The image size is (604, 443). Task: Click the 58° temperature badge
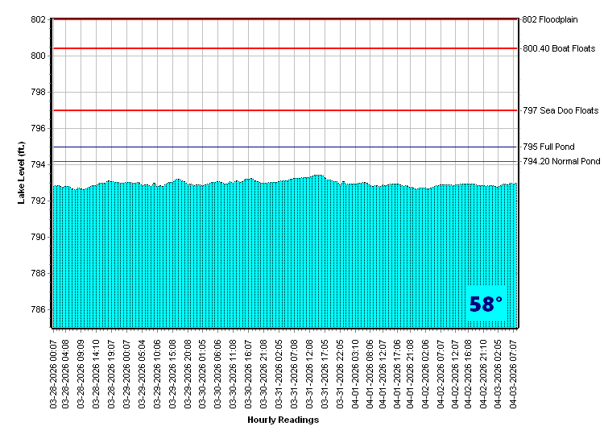click(486, 304)
